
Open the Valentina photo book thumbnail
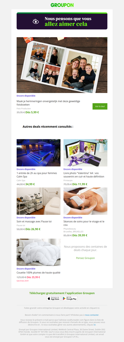tap(86, 153)
